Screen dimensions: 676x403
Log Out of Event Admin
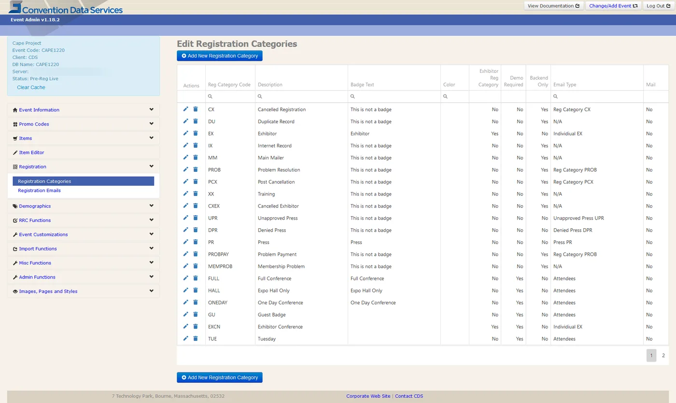659,6
